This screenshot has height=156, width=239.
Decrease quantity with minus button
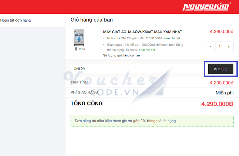[211, 47]
